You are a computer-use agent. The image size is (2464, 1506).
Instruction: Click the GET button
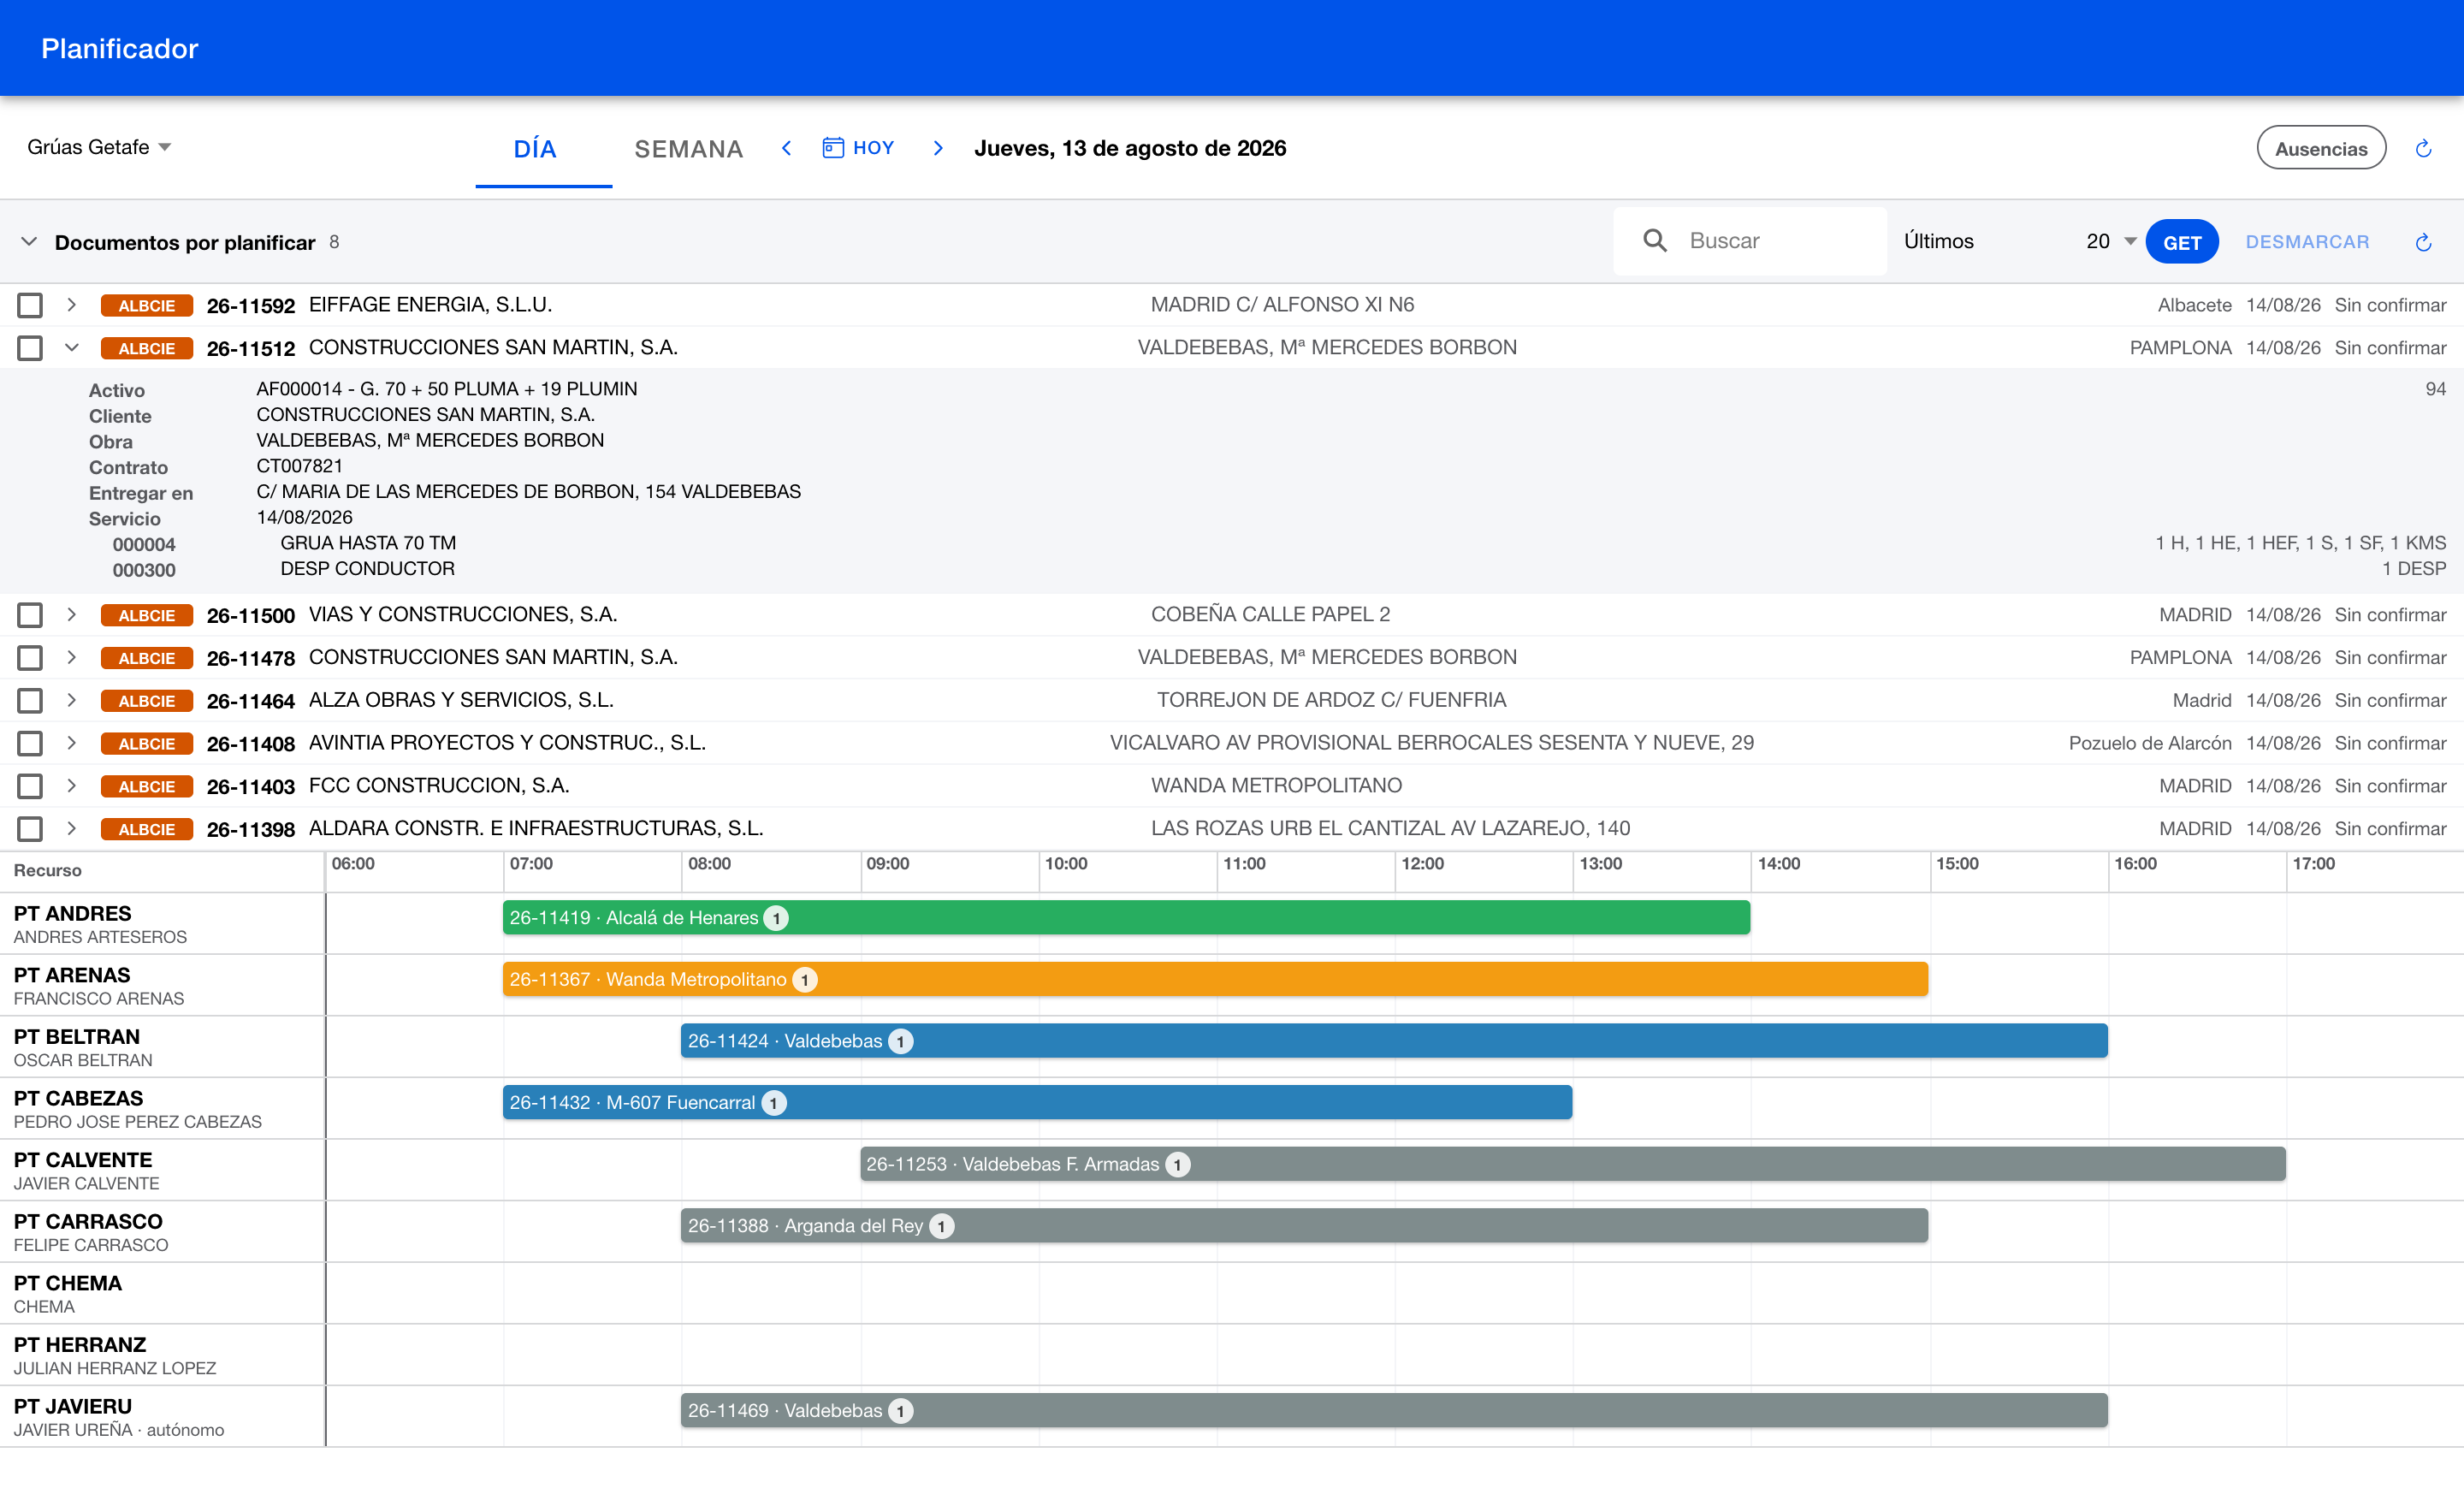click(x=2182, y=242)
